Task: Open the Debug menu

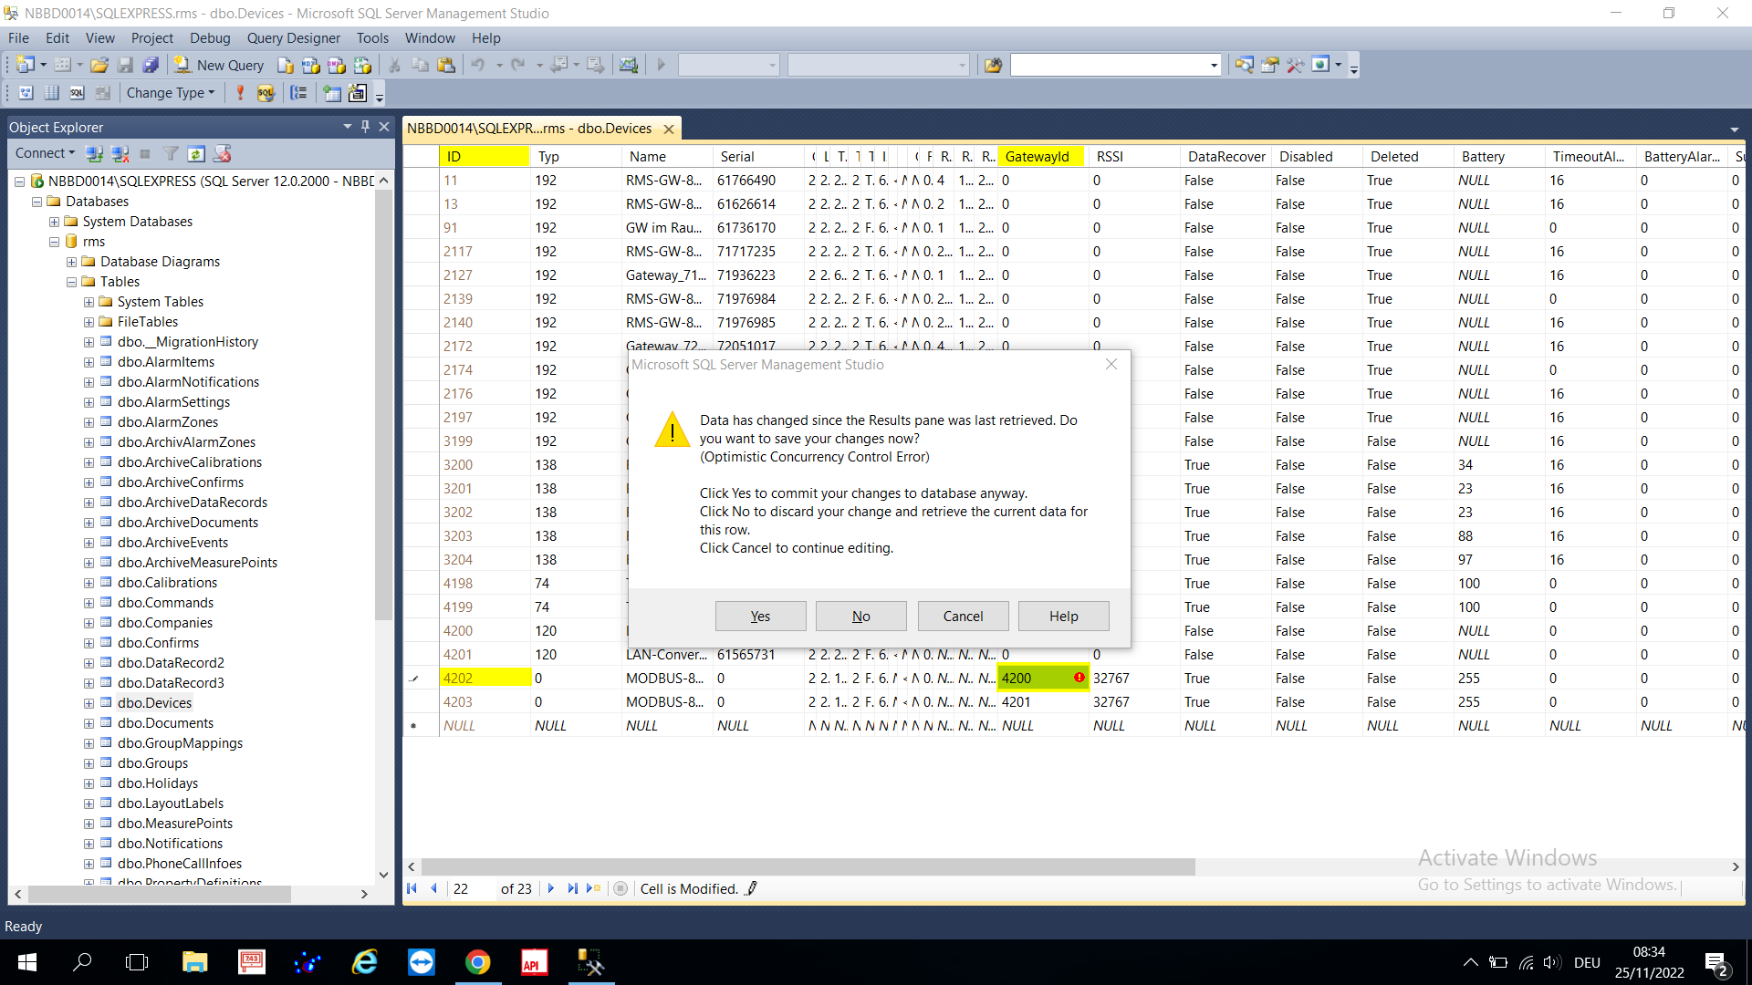Action: point(210,38)
